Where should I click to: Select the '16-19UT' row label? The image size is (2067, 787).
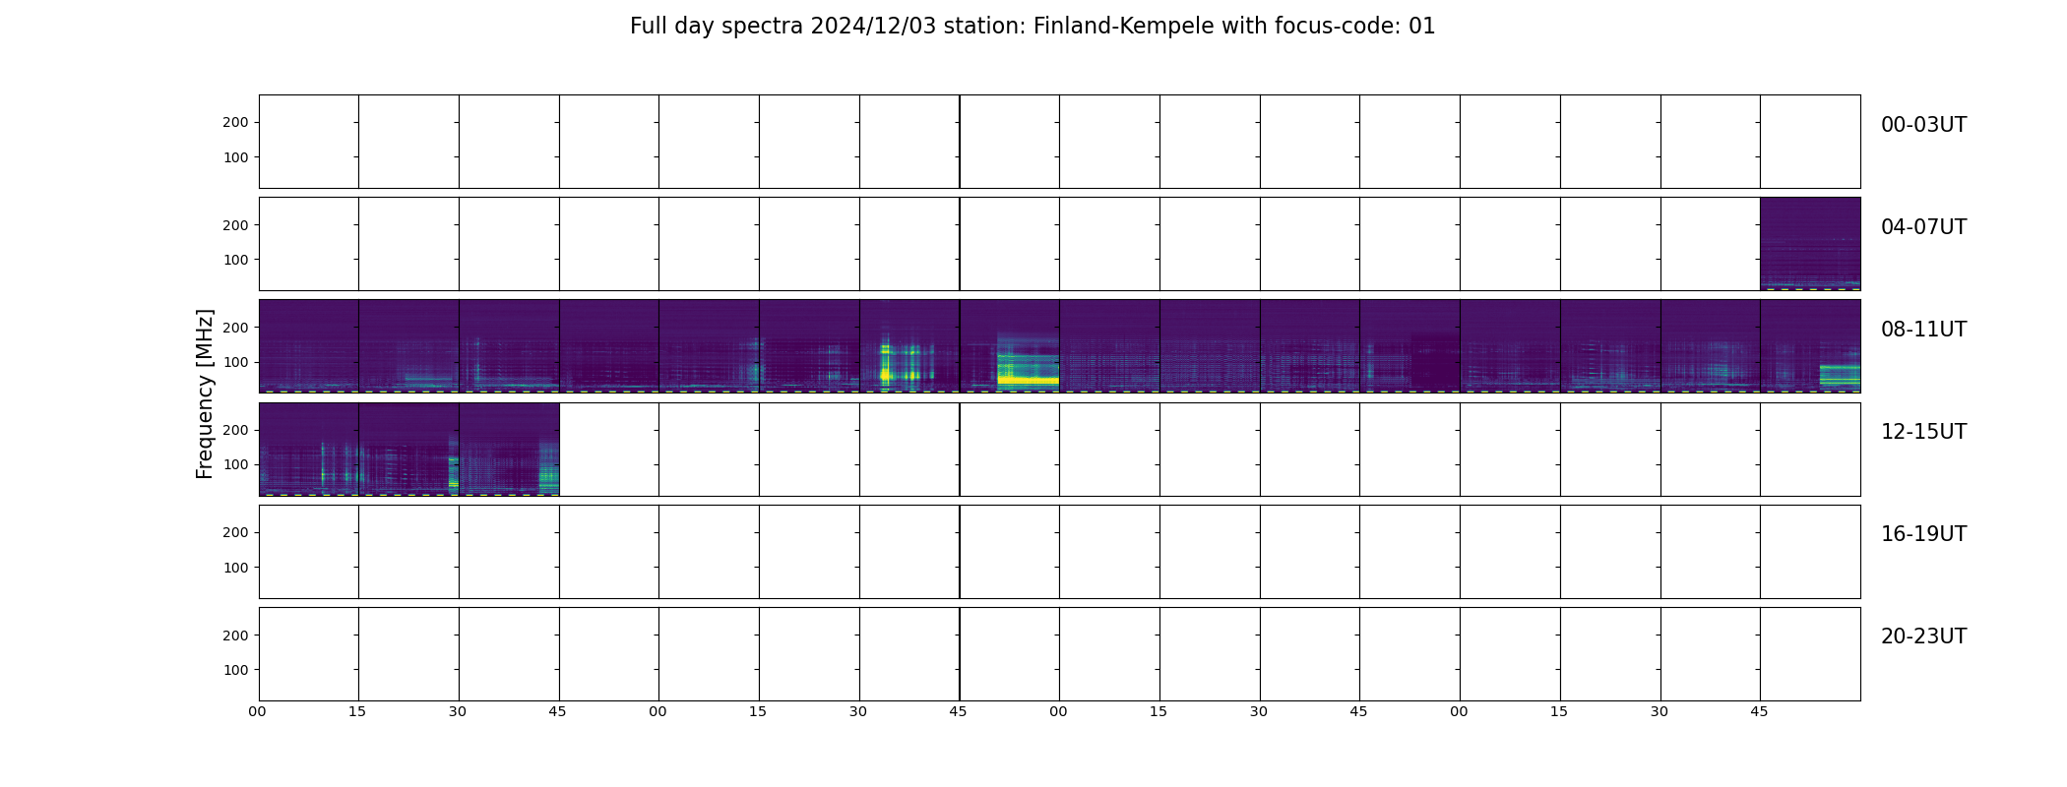[1923, 534]
